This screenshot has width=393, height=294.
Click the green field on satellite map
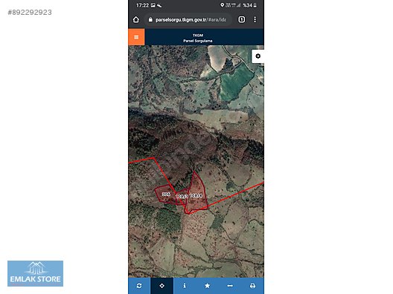click(235, 82)
